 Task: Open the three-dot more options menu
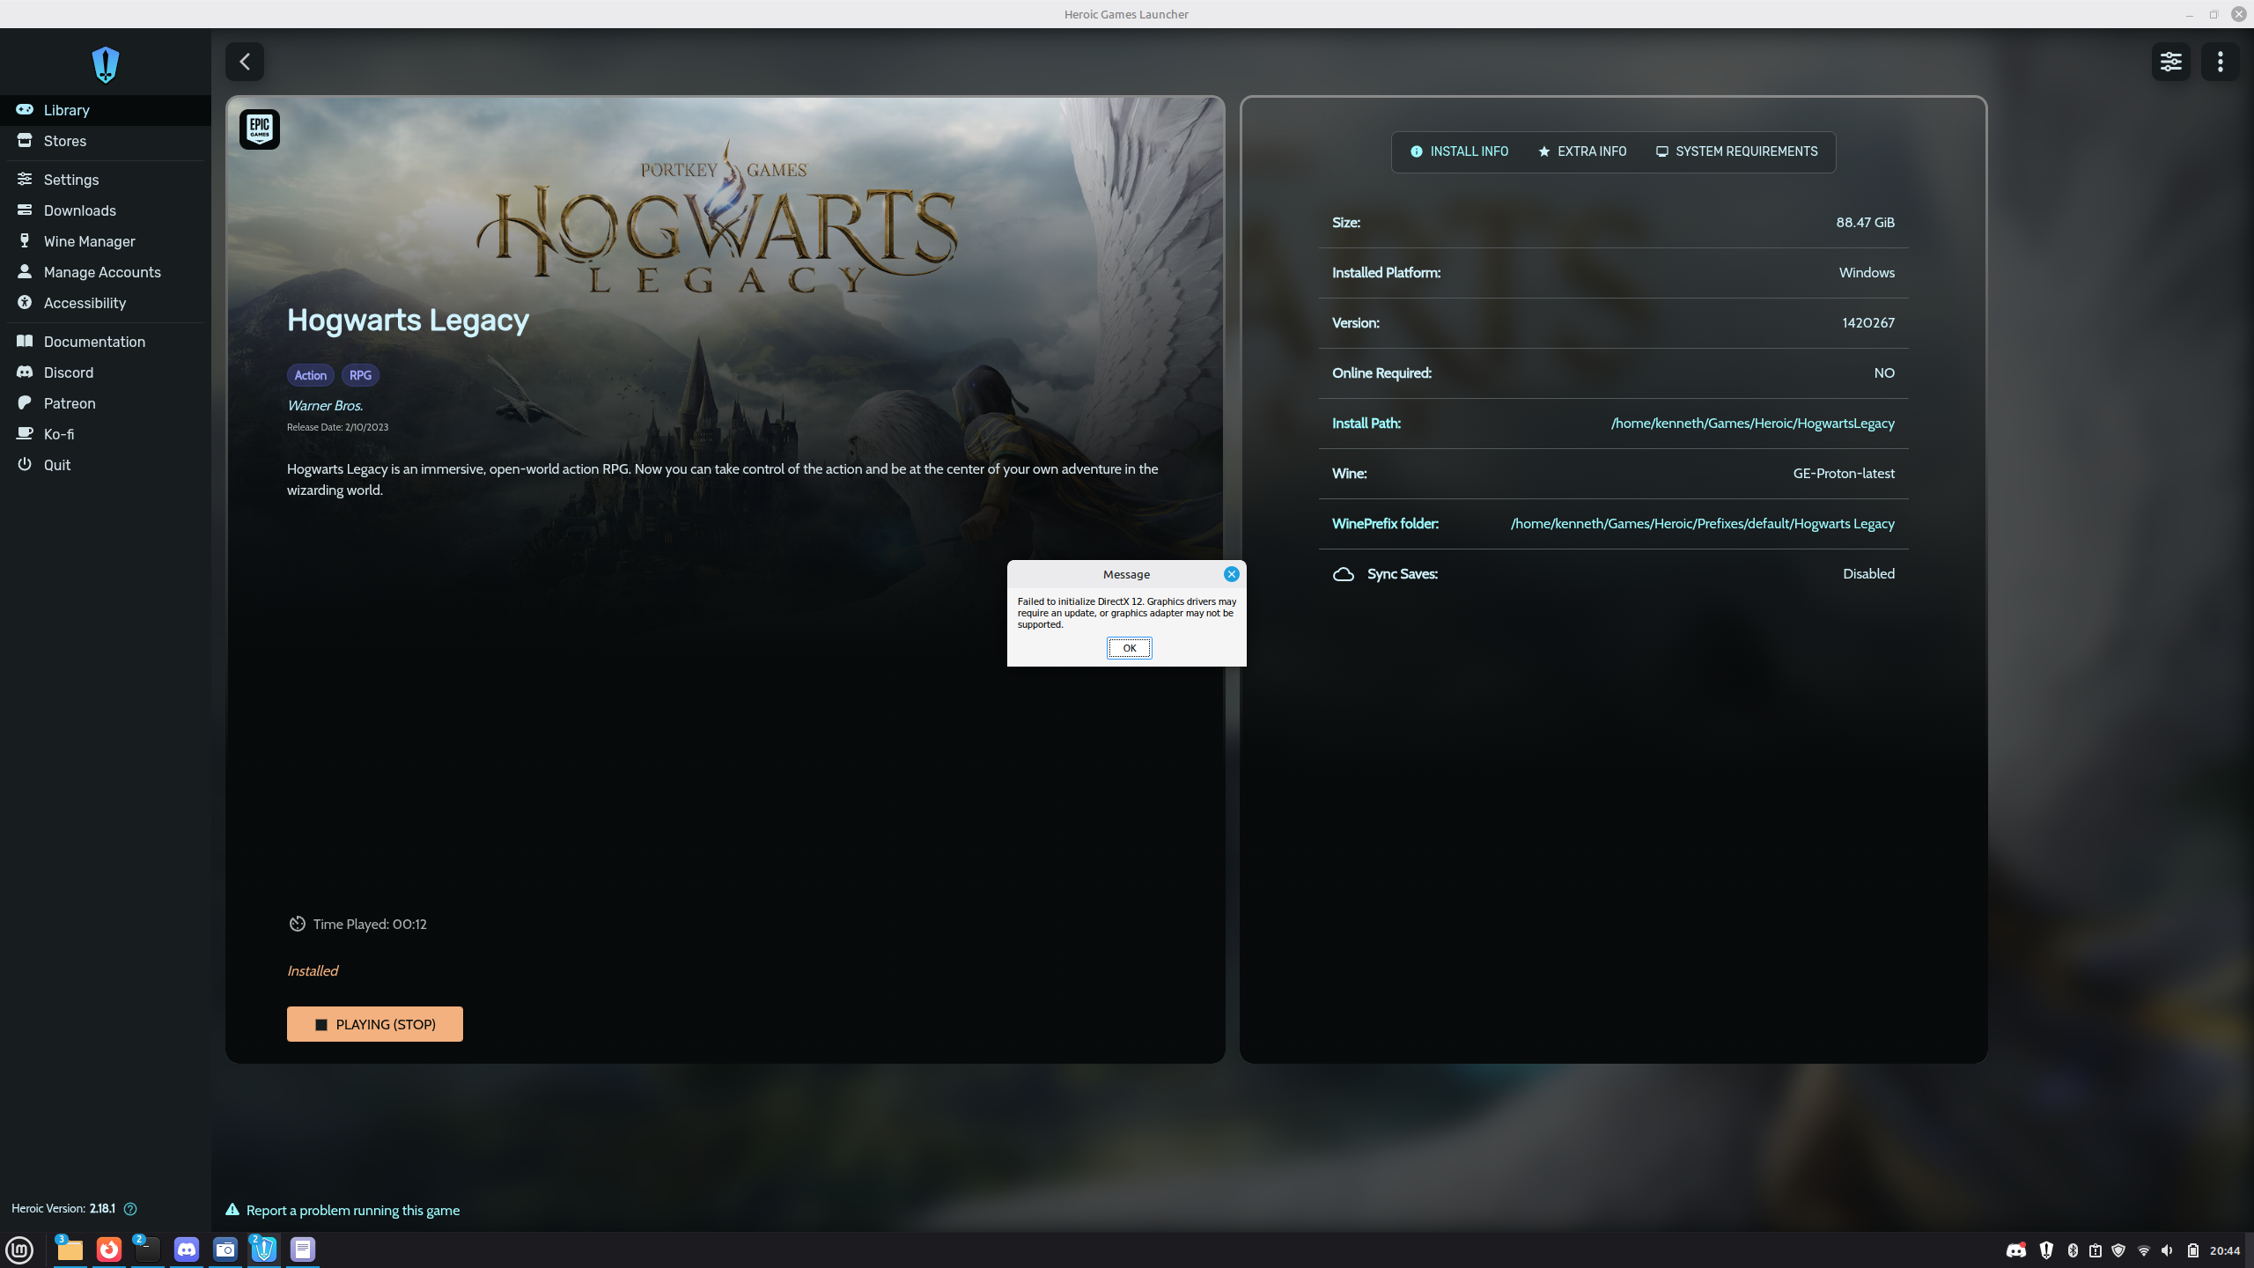pyautogui.click(x=2220, y=62)
